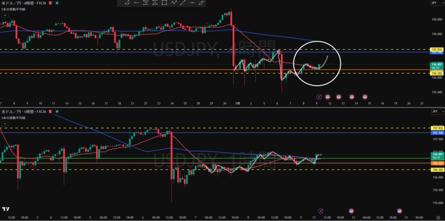Image resolution: width=445 pixels, height=221 pixels.
Task: Choose the long position tool
Action: (x=155, y=3)
